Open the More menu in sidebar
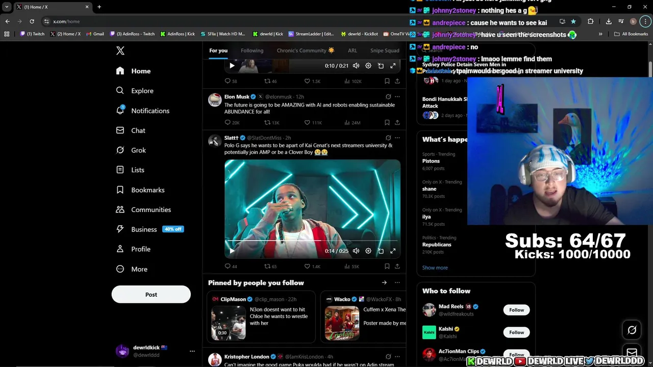Viewport: 653px width, 367px height. click(x=132, y=269)
